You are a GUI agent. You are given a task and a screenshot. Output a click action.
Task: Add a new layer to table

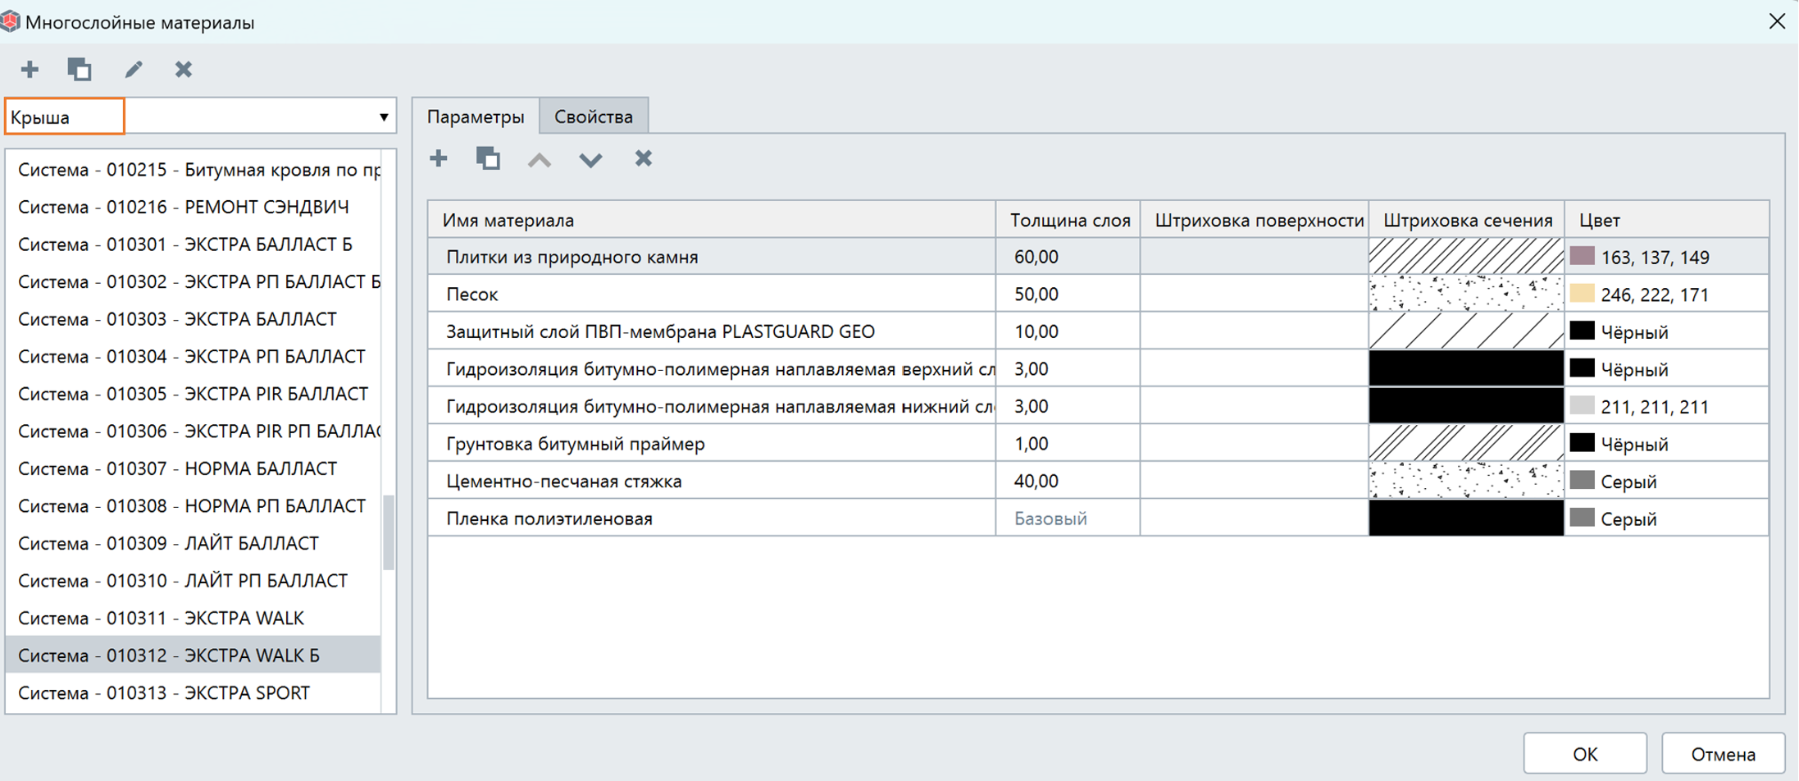click(x=439, y=158)
